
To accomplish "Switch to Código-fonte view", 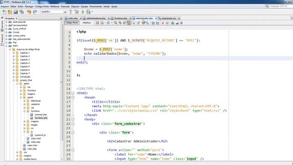I will click(x=72, y=23).
